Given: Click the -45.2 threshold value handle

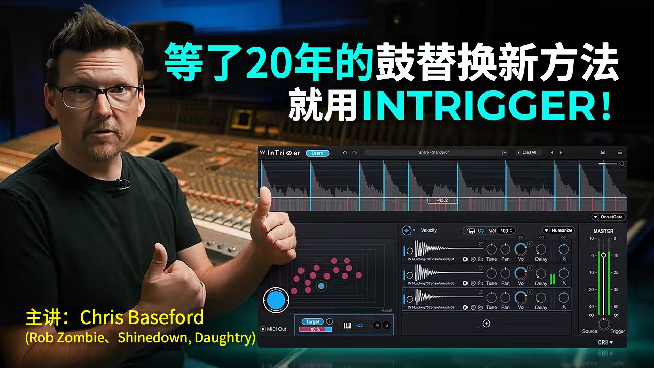Looking at the screenshot, I should [443, 200].
